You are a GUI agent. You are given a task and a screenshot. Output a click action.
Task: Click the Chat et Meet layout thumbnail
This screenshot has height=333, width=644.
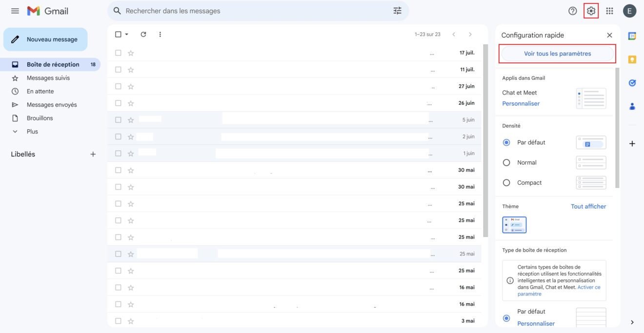pos(591,98)
